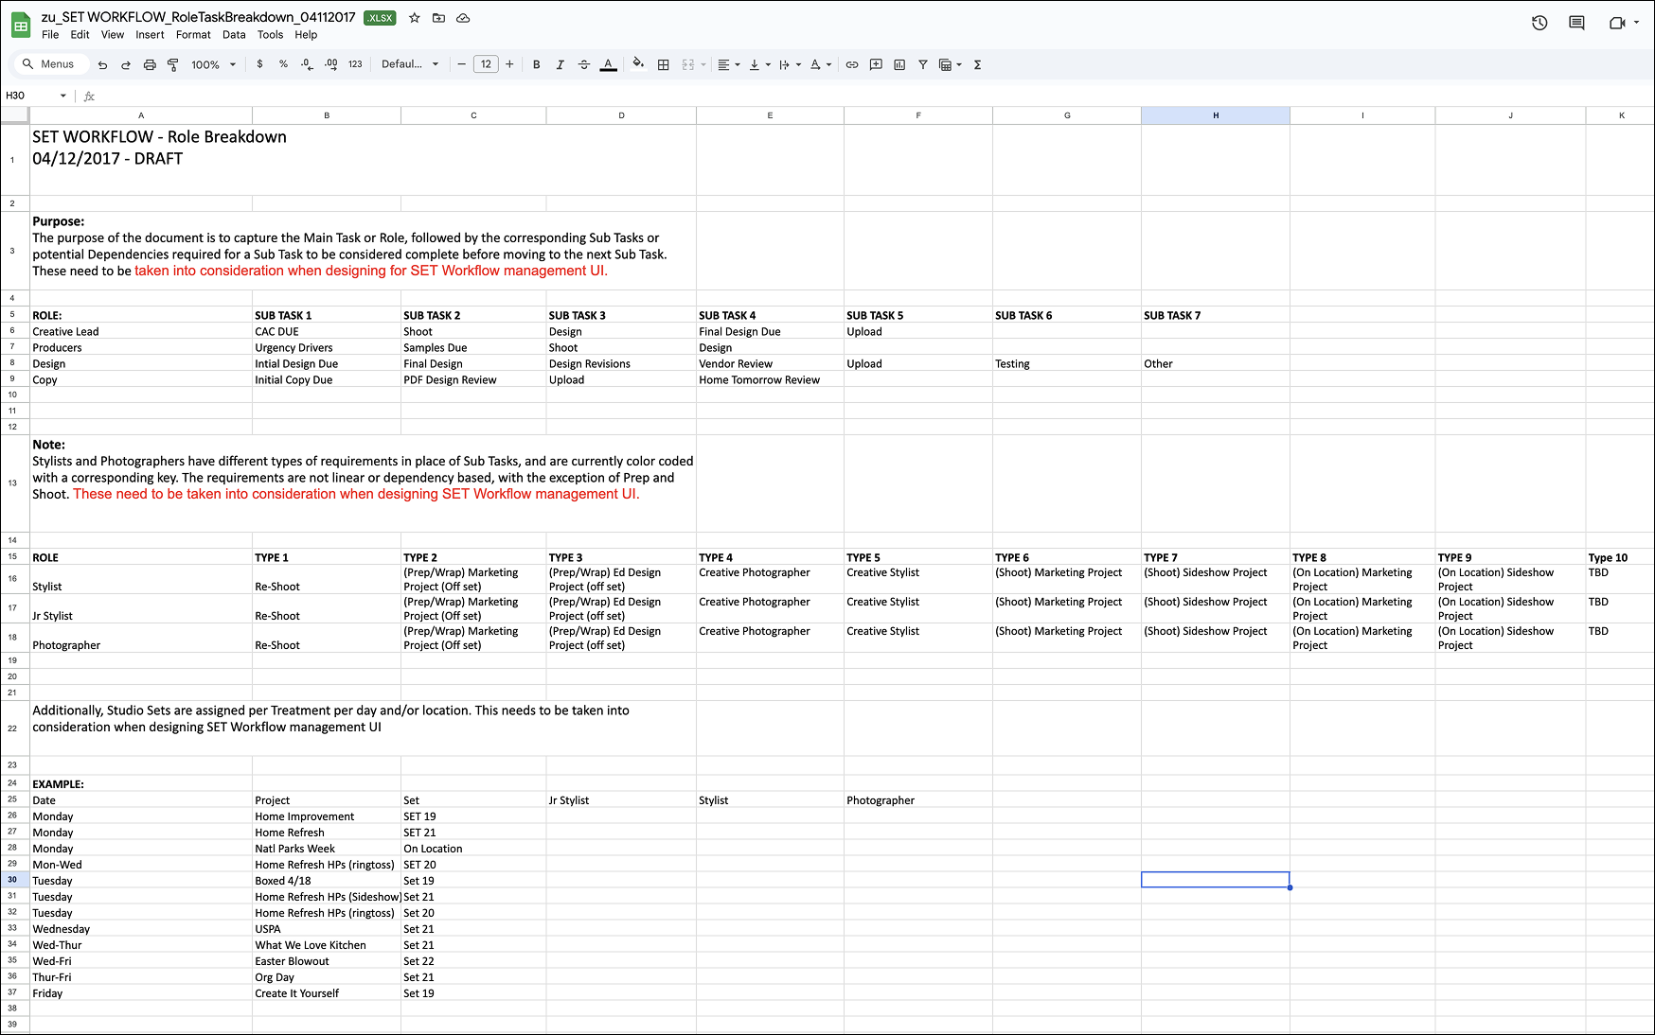Open the fill color picker
This screenshot has width=1655, height=1035.
coord(638,64)
